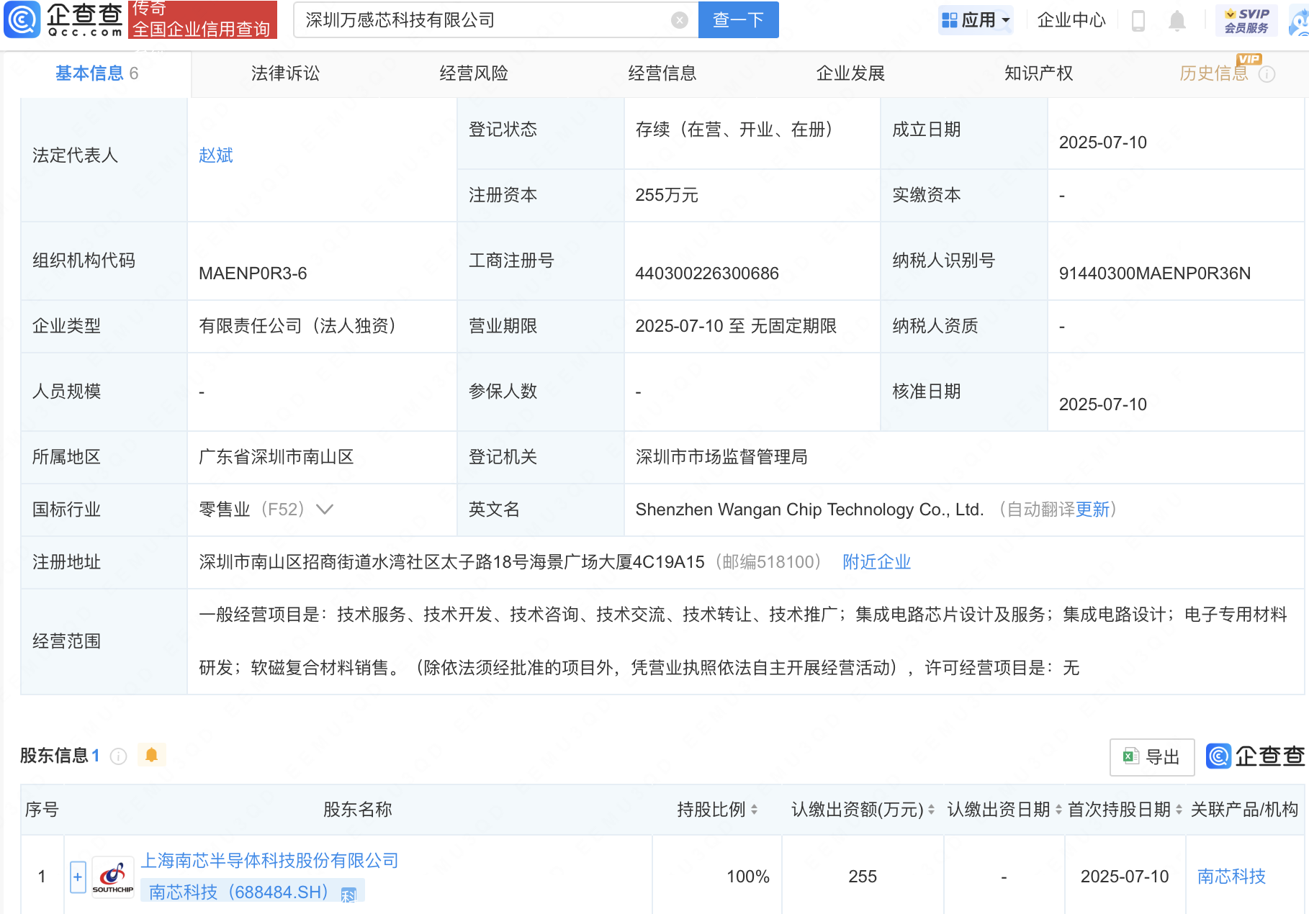This screenshot has height=914, width=1309.
Task: Open the 经营风险 tab
Action: [474, 73]
